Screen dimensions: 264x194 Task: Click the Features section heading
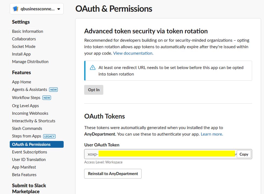(x=21, y=73)
